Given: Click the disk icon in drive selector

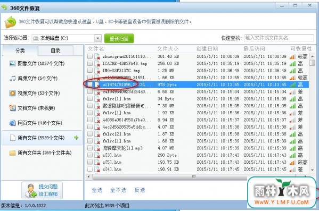Looking at the screenshot, I should [36, 38].
